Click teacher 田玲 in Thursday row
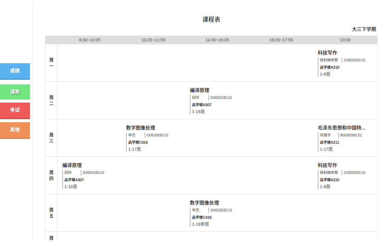The width and height of the screenshot is (387, 242). tap(68, 172)
